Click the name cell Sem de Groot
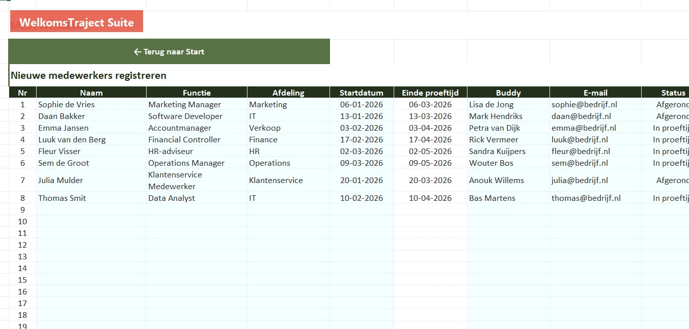This screenshot has height=329, width=689. pos(92,163)
